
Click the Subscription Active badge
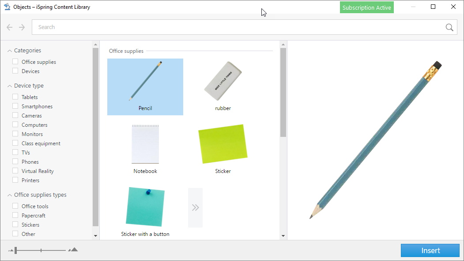(x=366, y=7)
